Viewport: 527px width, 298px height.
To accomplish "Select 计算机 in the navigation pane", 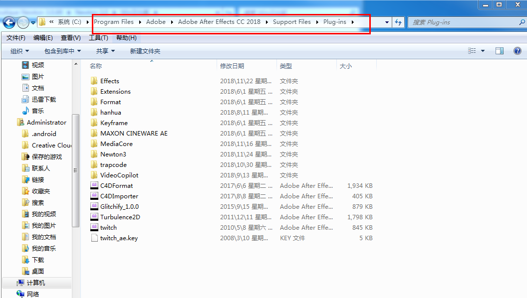I will pyautogui.click(x=36, y=283).
